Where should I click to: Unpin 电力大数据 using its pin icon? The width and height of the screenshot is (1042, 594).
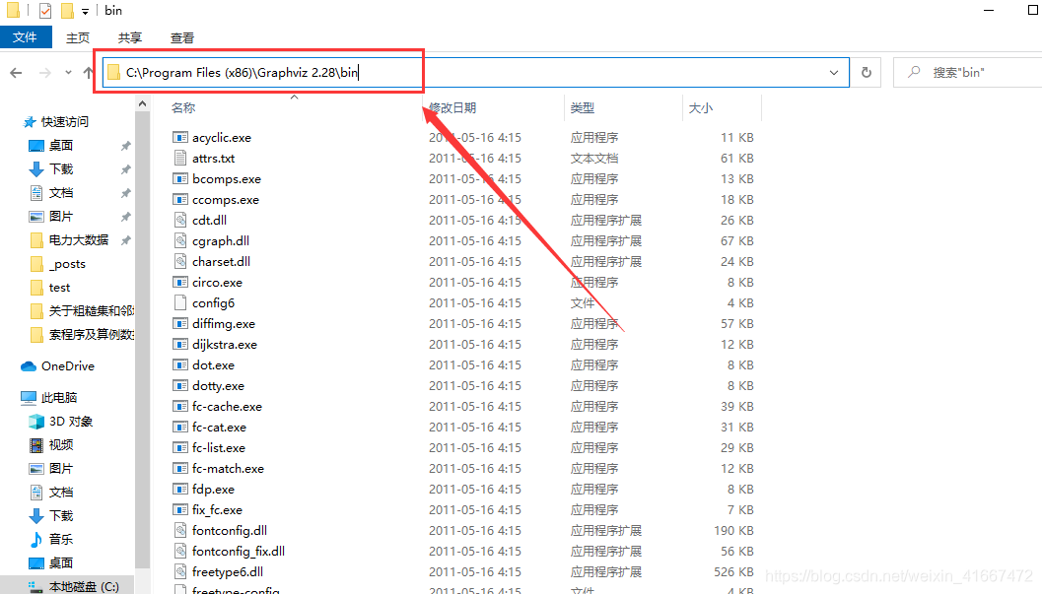125,240
